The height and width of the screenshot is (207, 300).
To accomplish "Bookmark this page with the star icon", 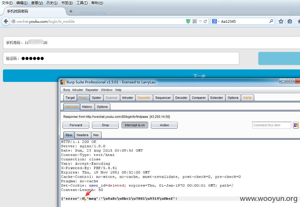I will (x=281, y=21).
